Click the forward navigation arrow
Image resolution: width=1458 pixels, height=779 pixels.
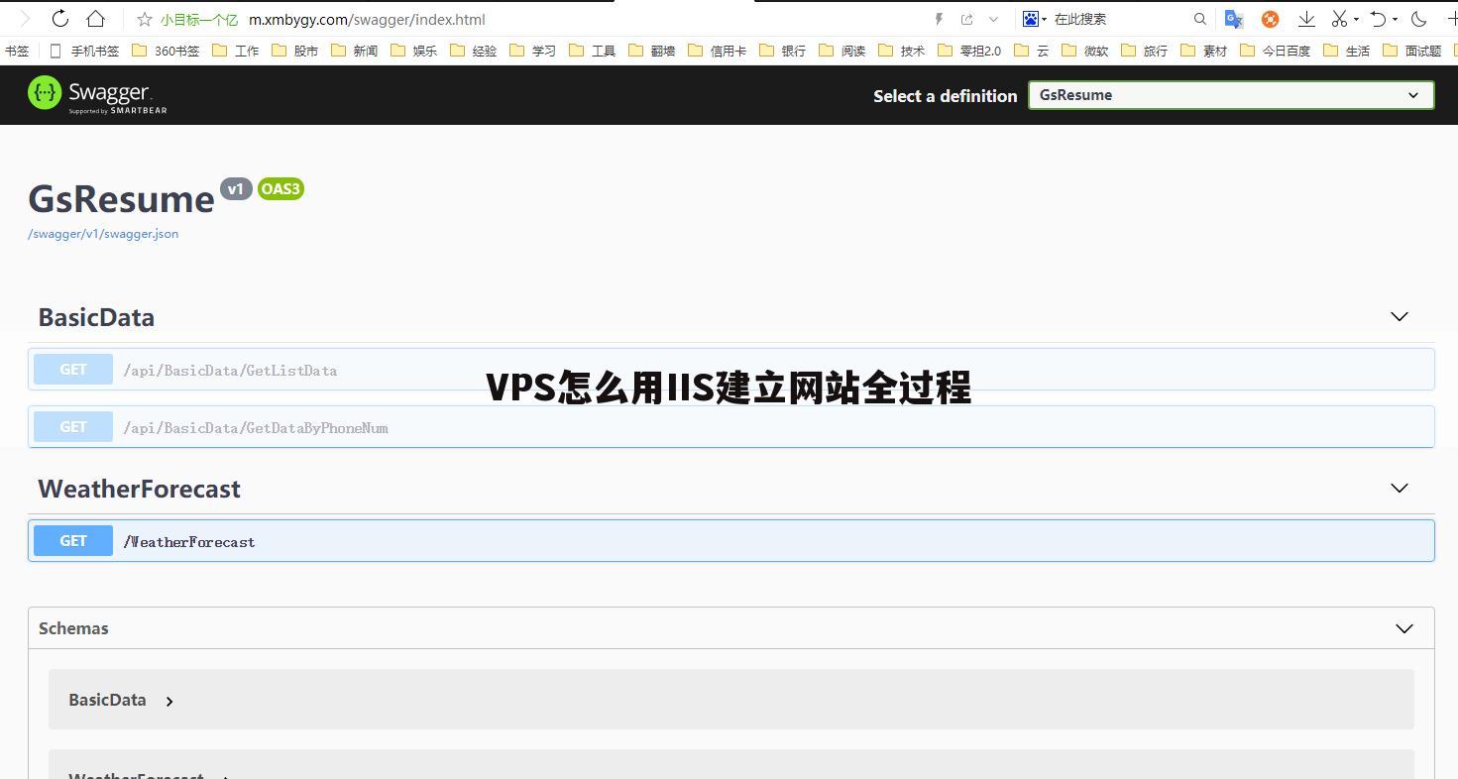(25, 18)
